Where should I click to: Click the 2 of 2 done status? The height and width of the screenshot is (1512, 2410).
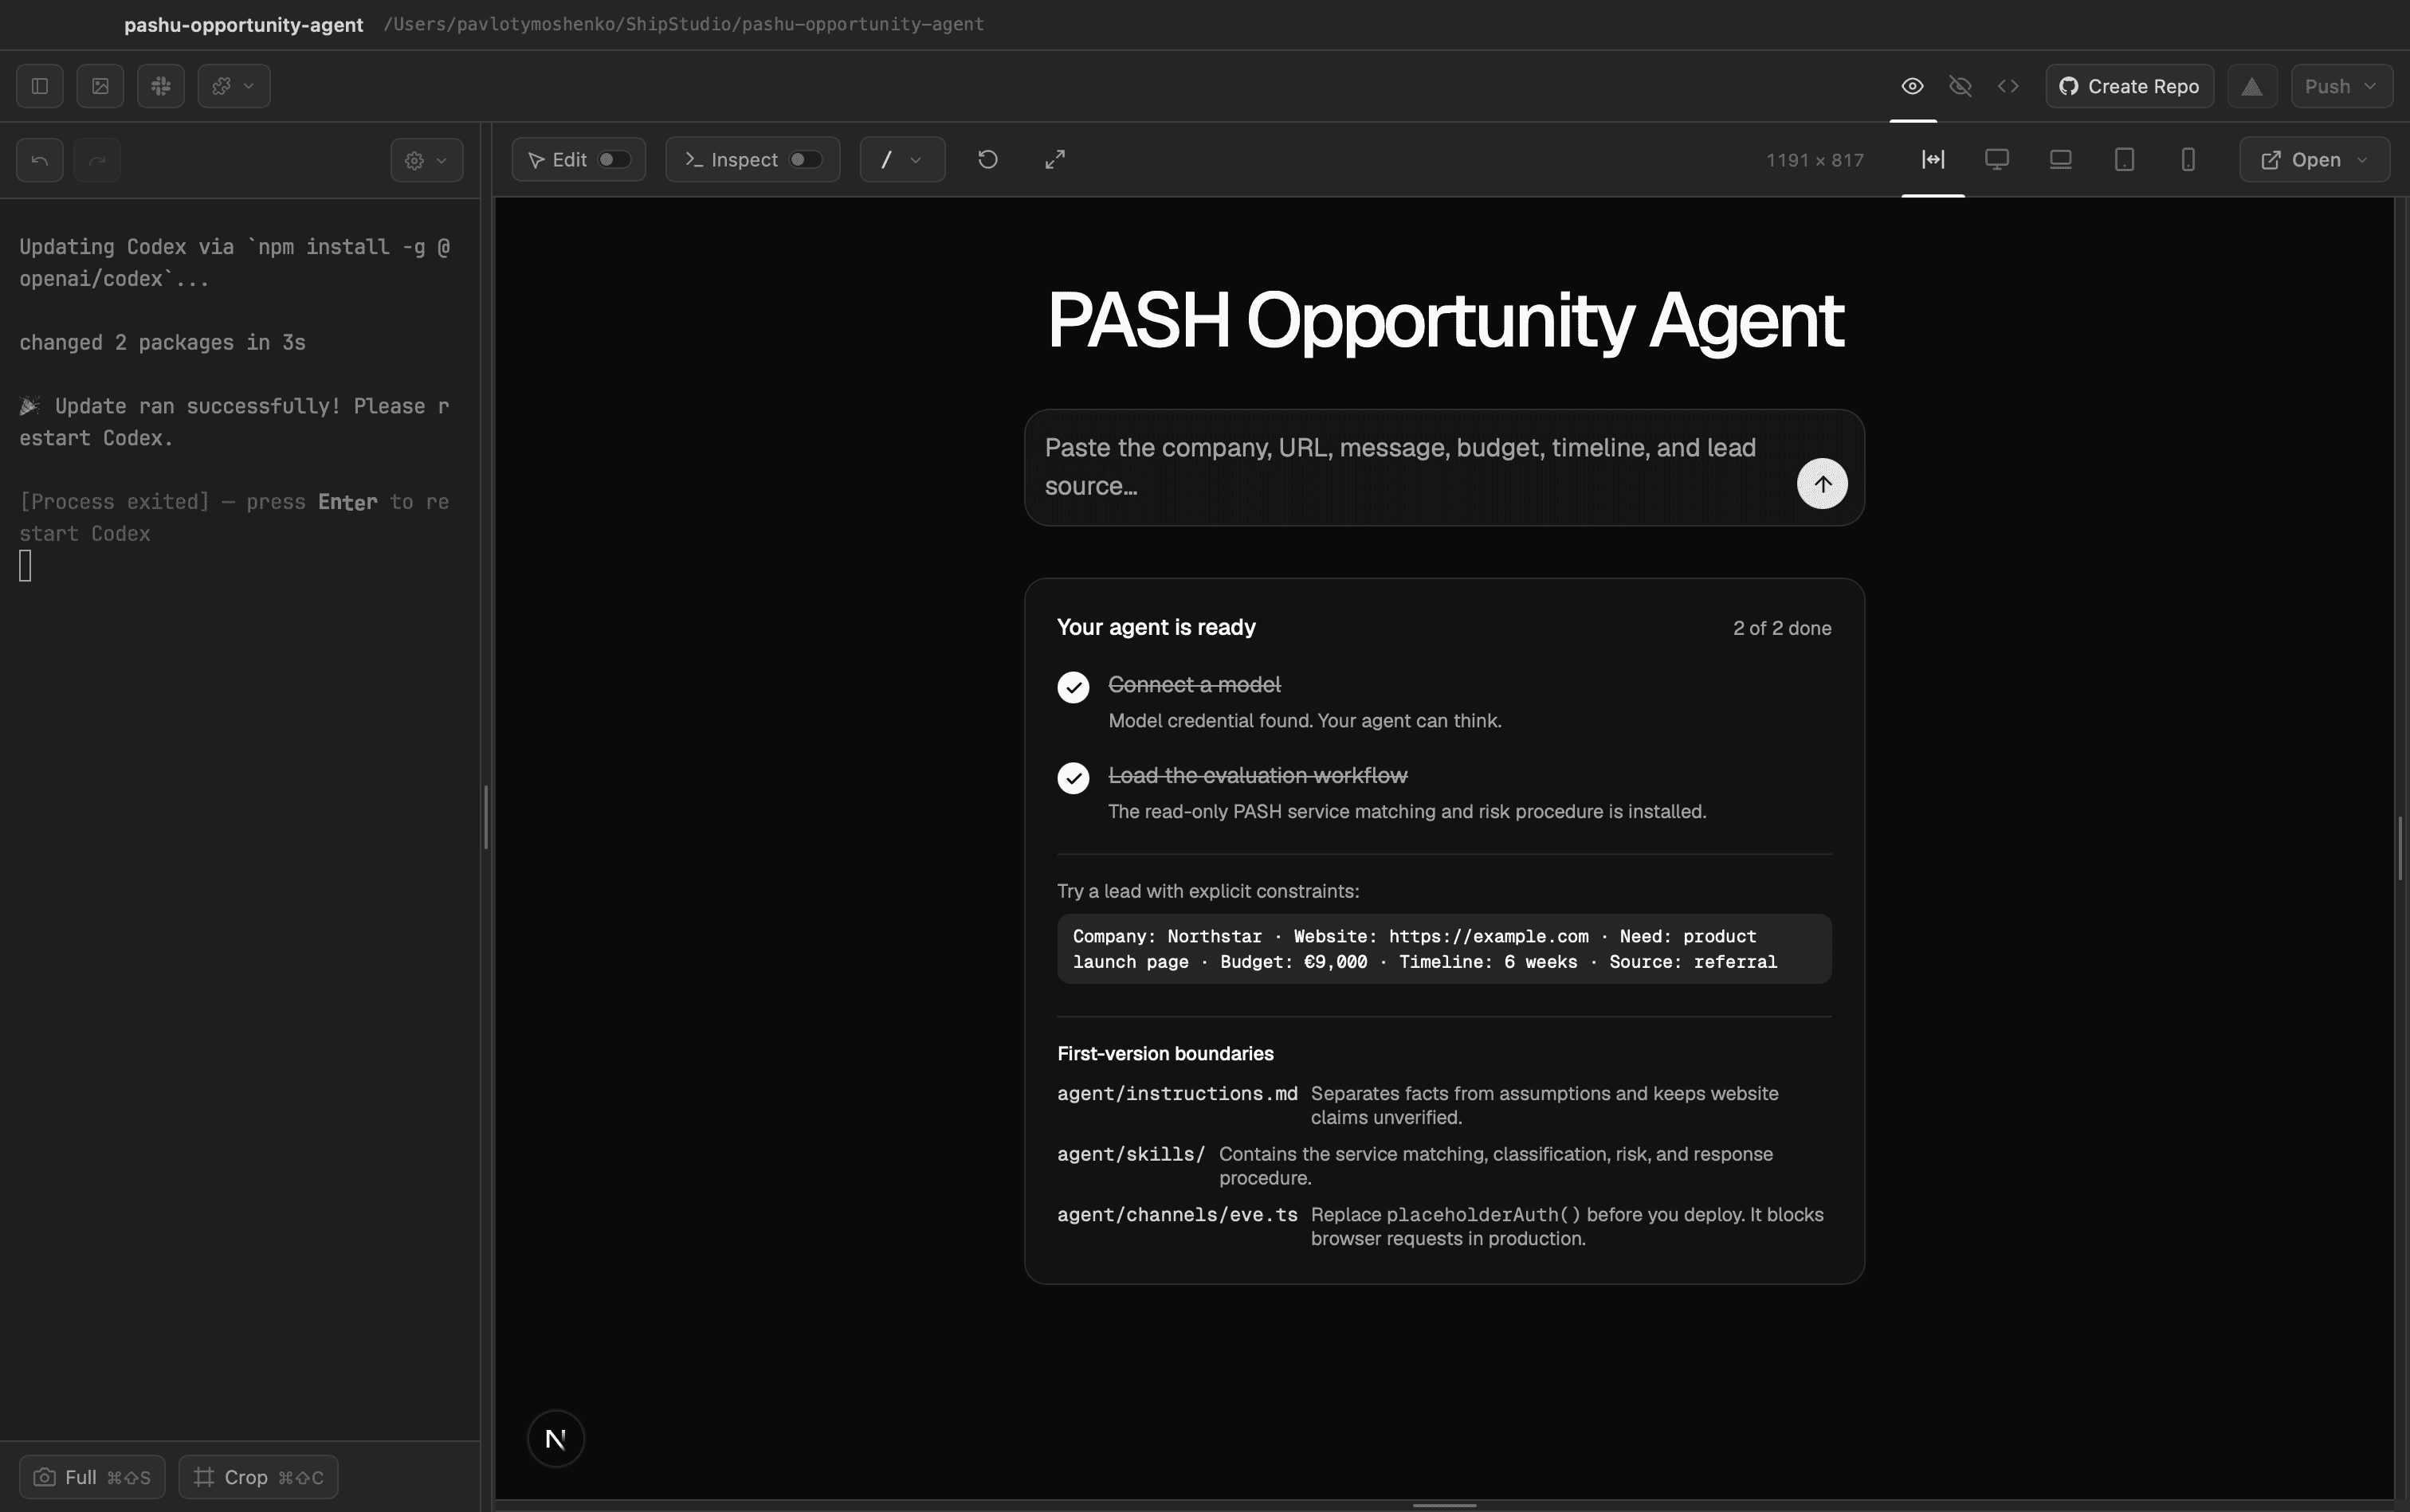pos(1782,629)
